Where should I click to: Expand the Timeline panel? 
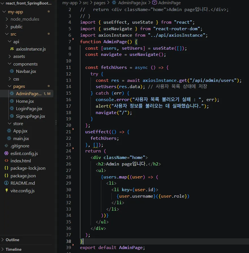3,249
